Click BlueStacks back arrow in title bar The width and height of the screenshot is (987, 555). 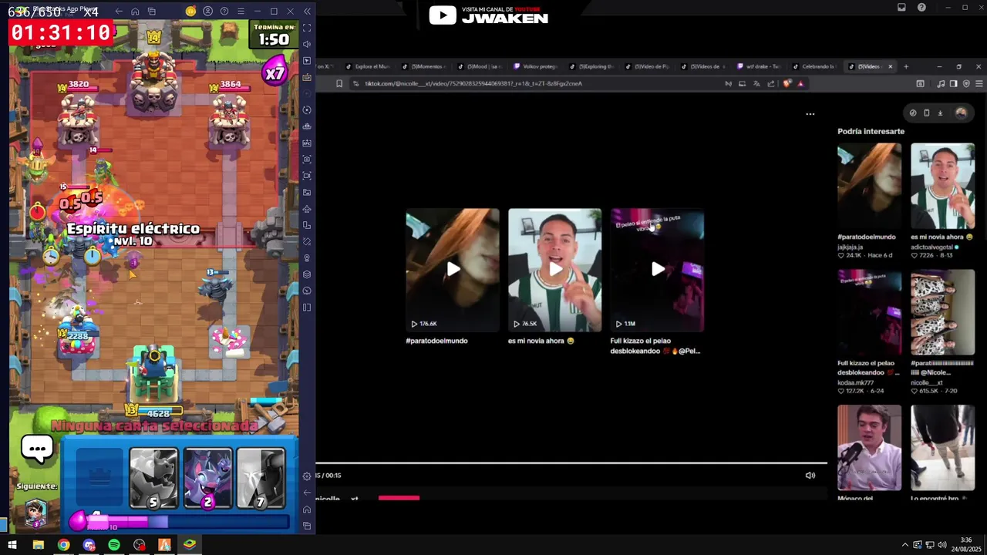point(118,12)
